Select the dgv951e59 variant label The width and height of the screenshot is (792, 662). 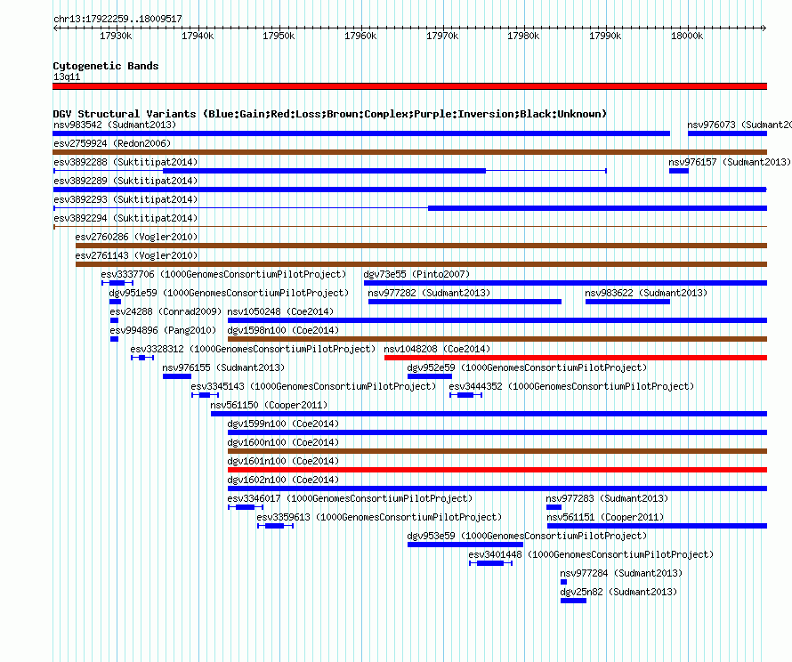pos(229,293)
